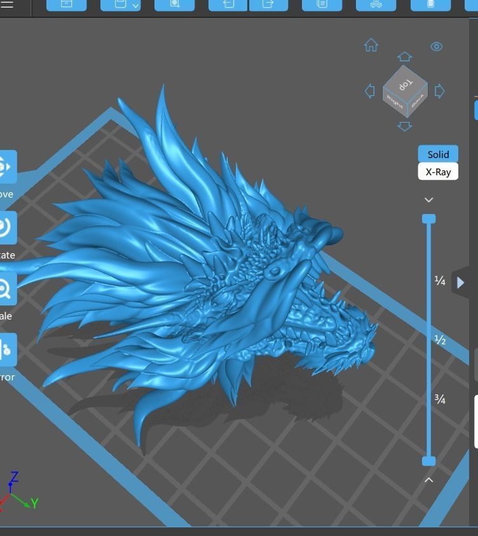This screenshot has width=478, height=536.
Task: Expand the right side panel with the triangle
Action: tap(461, 283)
